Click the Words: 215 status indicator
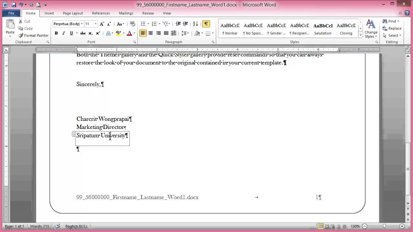The height and width of the screenshot is (232, 413). click(40, 226)
